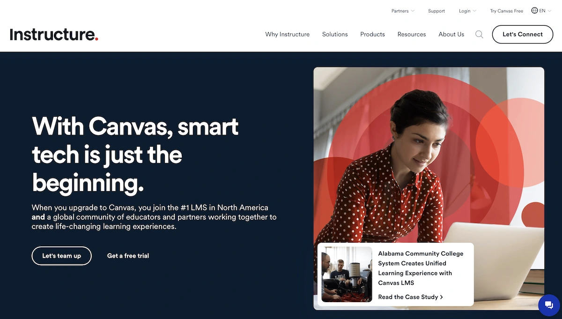Click the arrow next to Read the Case Study

442,297
